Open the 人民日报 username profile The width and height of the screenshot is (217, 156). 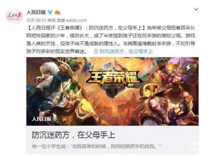click(x=36, y=12)
